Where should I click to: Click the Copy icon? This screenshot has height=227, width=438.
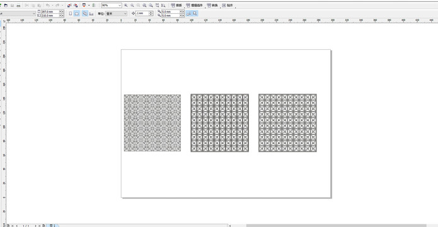[33, 5]
